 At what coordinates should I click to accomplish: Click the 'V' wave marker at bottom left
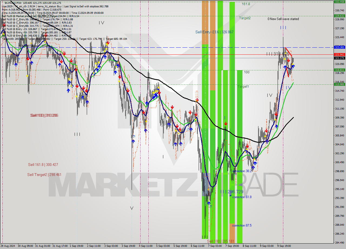132,208
